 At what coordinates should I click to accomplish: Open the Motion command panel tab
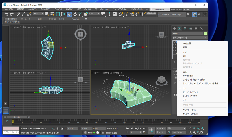191,28
